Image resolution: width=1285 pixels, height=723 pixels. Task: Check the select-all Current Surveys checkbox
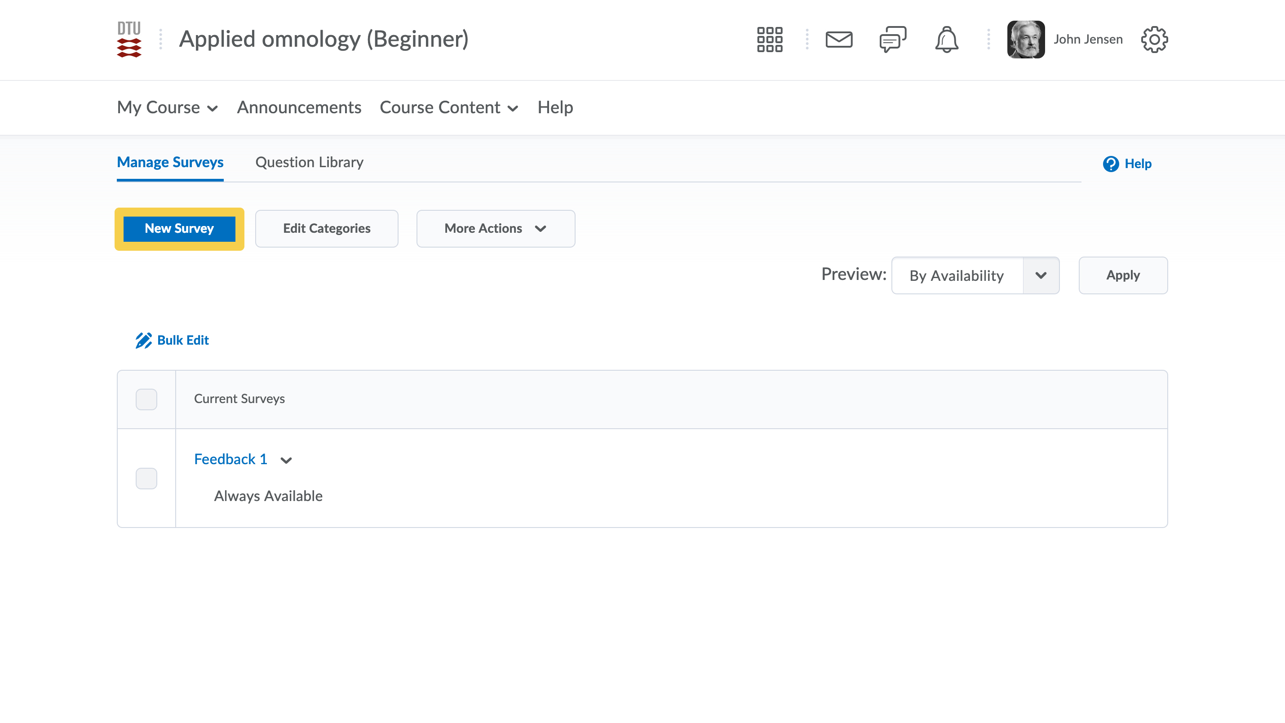click(x=146, y=399)
